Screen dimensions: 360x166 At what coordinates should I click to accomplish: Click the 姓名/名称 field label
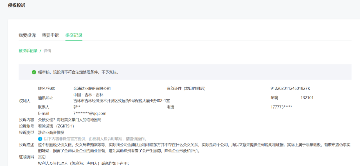tap(46, 89)
